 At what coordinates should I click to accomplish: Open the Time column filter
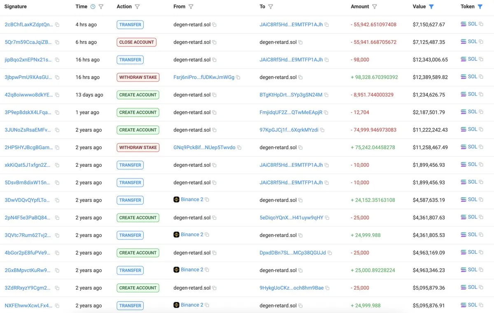(101, 7)
